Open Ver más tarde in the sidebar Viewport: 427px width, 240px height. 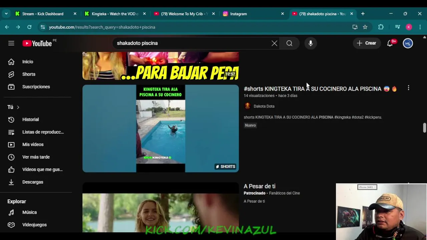[36, 157]
